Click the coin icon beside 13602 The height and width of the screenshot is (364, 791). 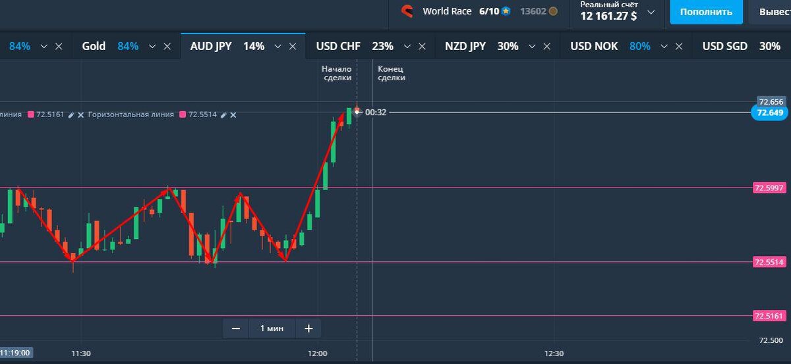[553, 11]
